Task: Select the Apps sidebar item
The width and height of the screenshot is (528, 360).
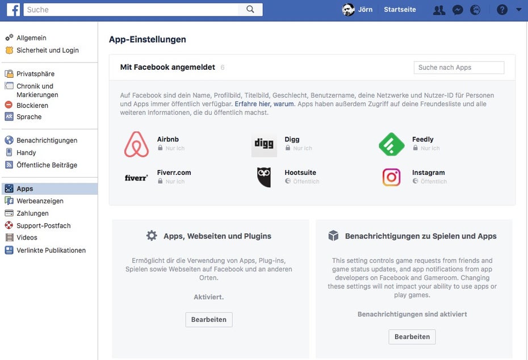Action: pos(49,189)
